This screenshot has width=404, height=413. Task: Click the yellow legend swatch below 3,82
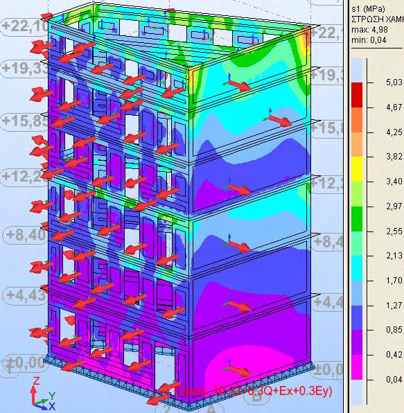point(357,169)
